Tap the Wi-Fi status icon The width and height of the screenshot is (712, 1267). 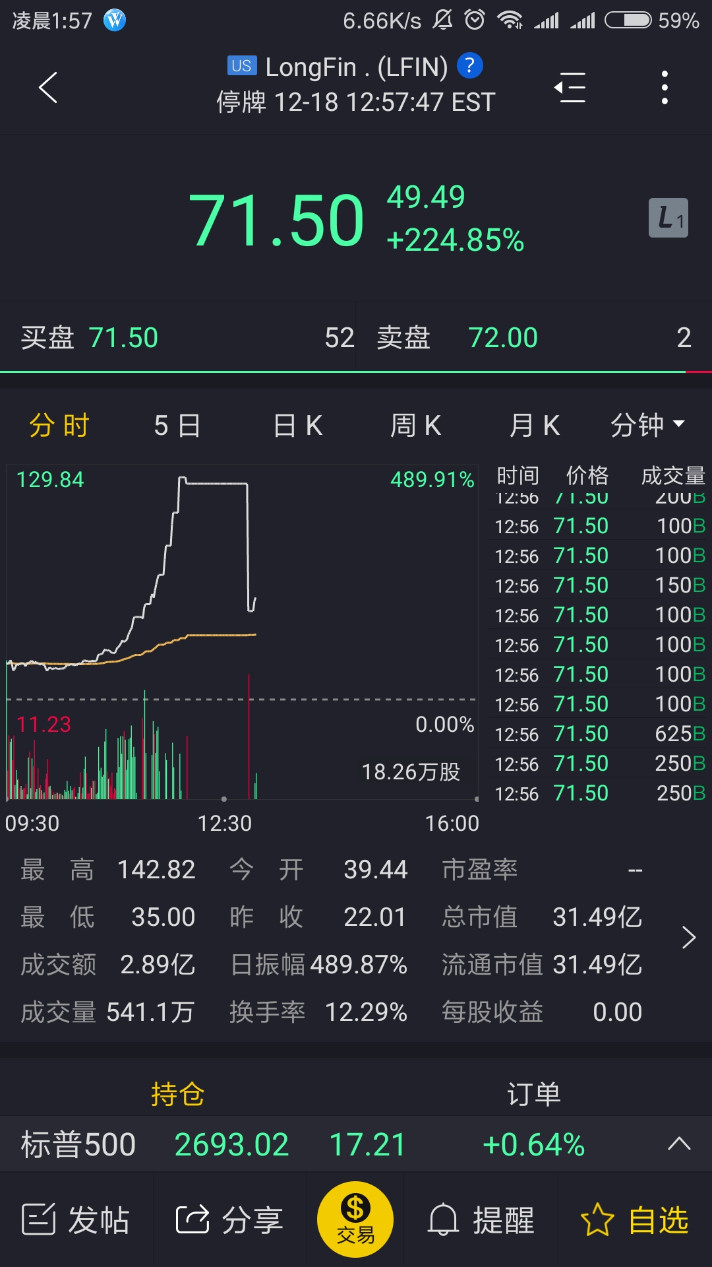pyautogui.click(x=510, y=20)
